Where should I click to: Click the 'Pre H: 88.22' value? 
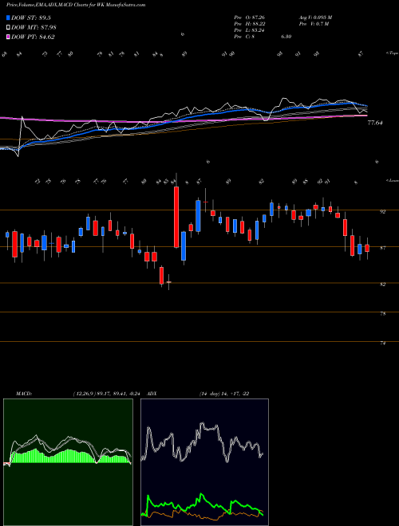tap(251, 24)
